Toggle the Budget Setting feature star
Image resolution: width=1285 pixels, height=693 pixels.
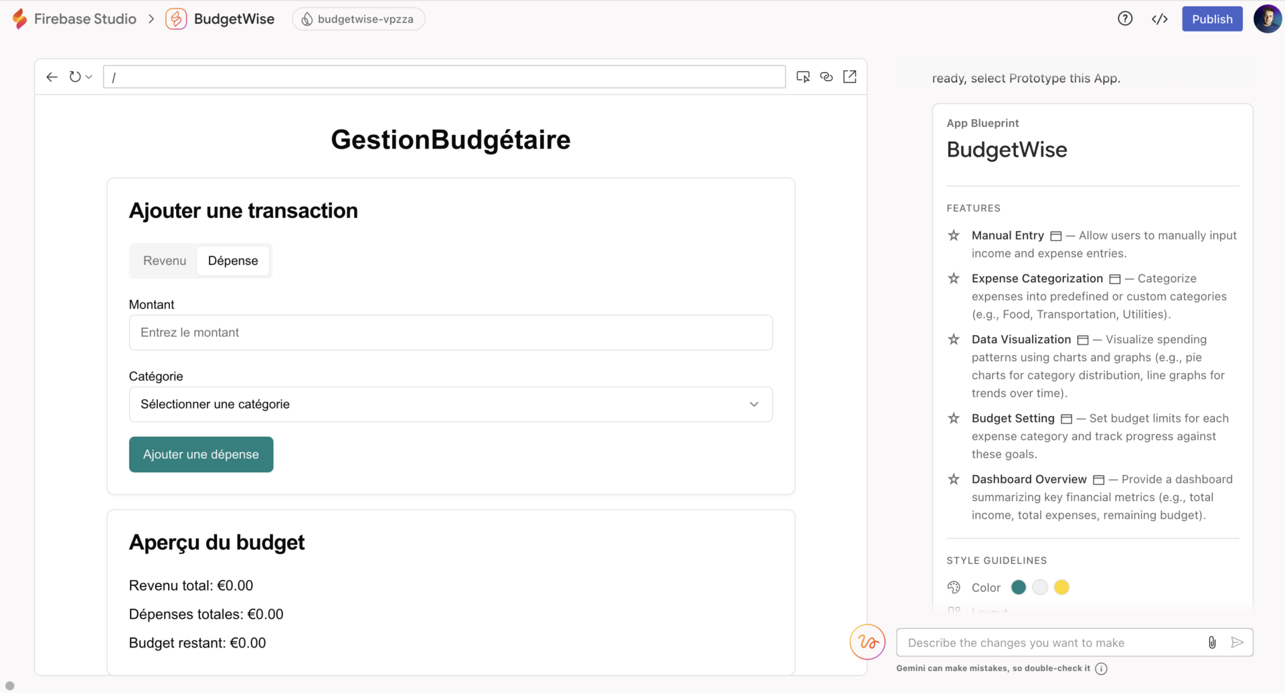pos(953,418)
